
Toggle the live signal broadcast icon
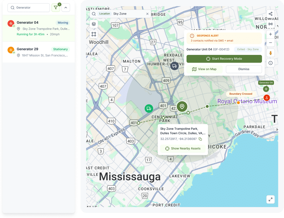(x=270, y=24)
